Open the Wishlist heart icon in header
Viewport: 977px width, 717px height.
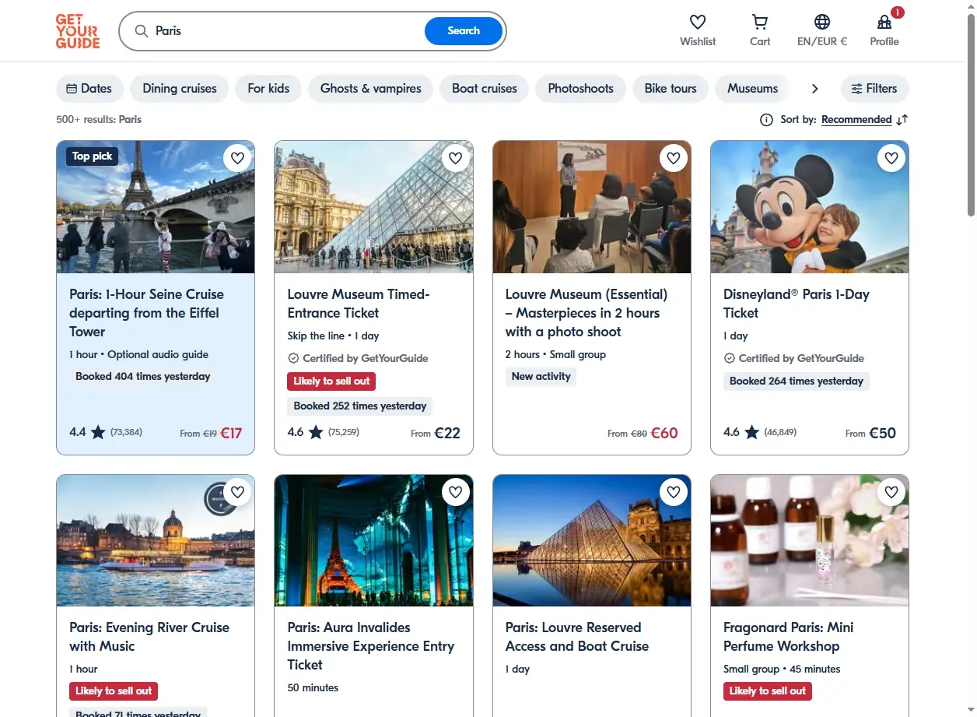[698, 22]
